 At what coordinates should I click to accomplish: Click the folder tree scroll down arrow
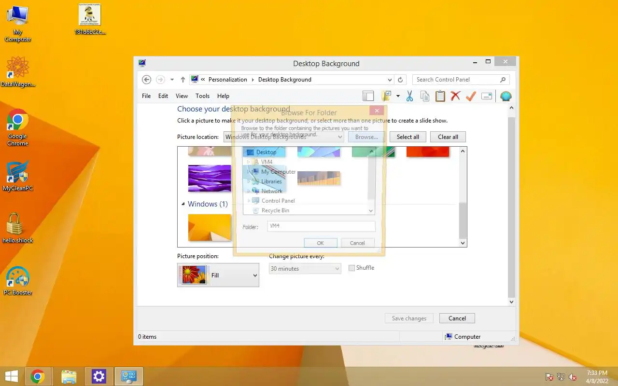pos(371,211)
